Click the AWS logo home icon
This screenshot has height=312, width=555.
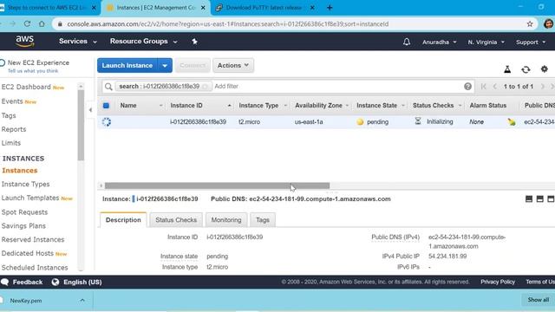point(25,41)
